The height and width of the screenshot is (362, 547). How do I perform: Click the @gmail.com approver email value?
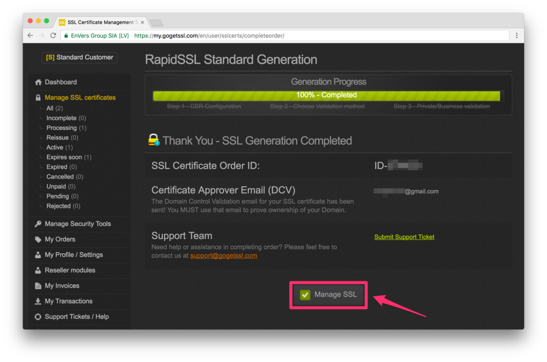[406, 191]
